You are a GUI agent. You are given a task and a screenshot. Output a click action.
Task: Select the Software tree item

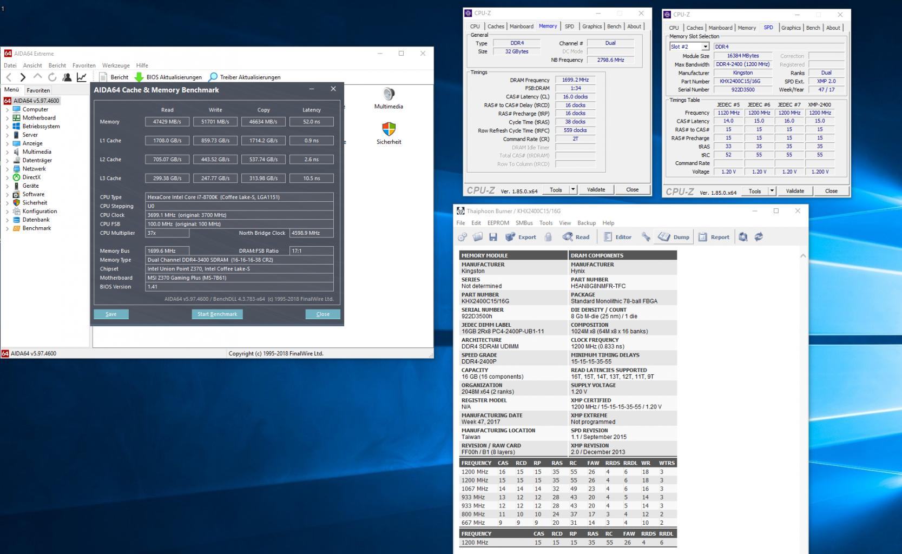(34, 194)
